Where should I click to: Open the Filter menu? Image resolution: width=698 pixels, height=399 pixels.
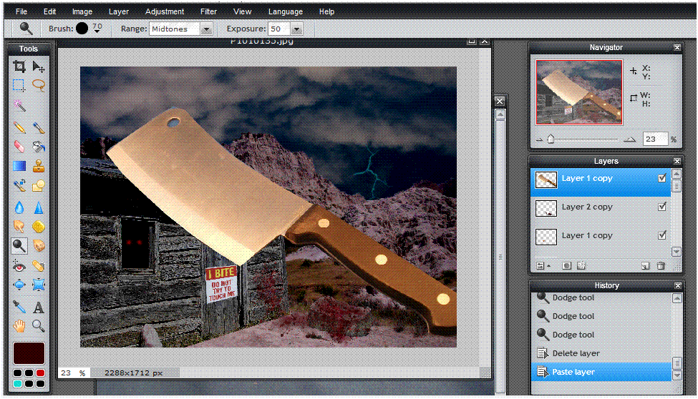(208, 12)
